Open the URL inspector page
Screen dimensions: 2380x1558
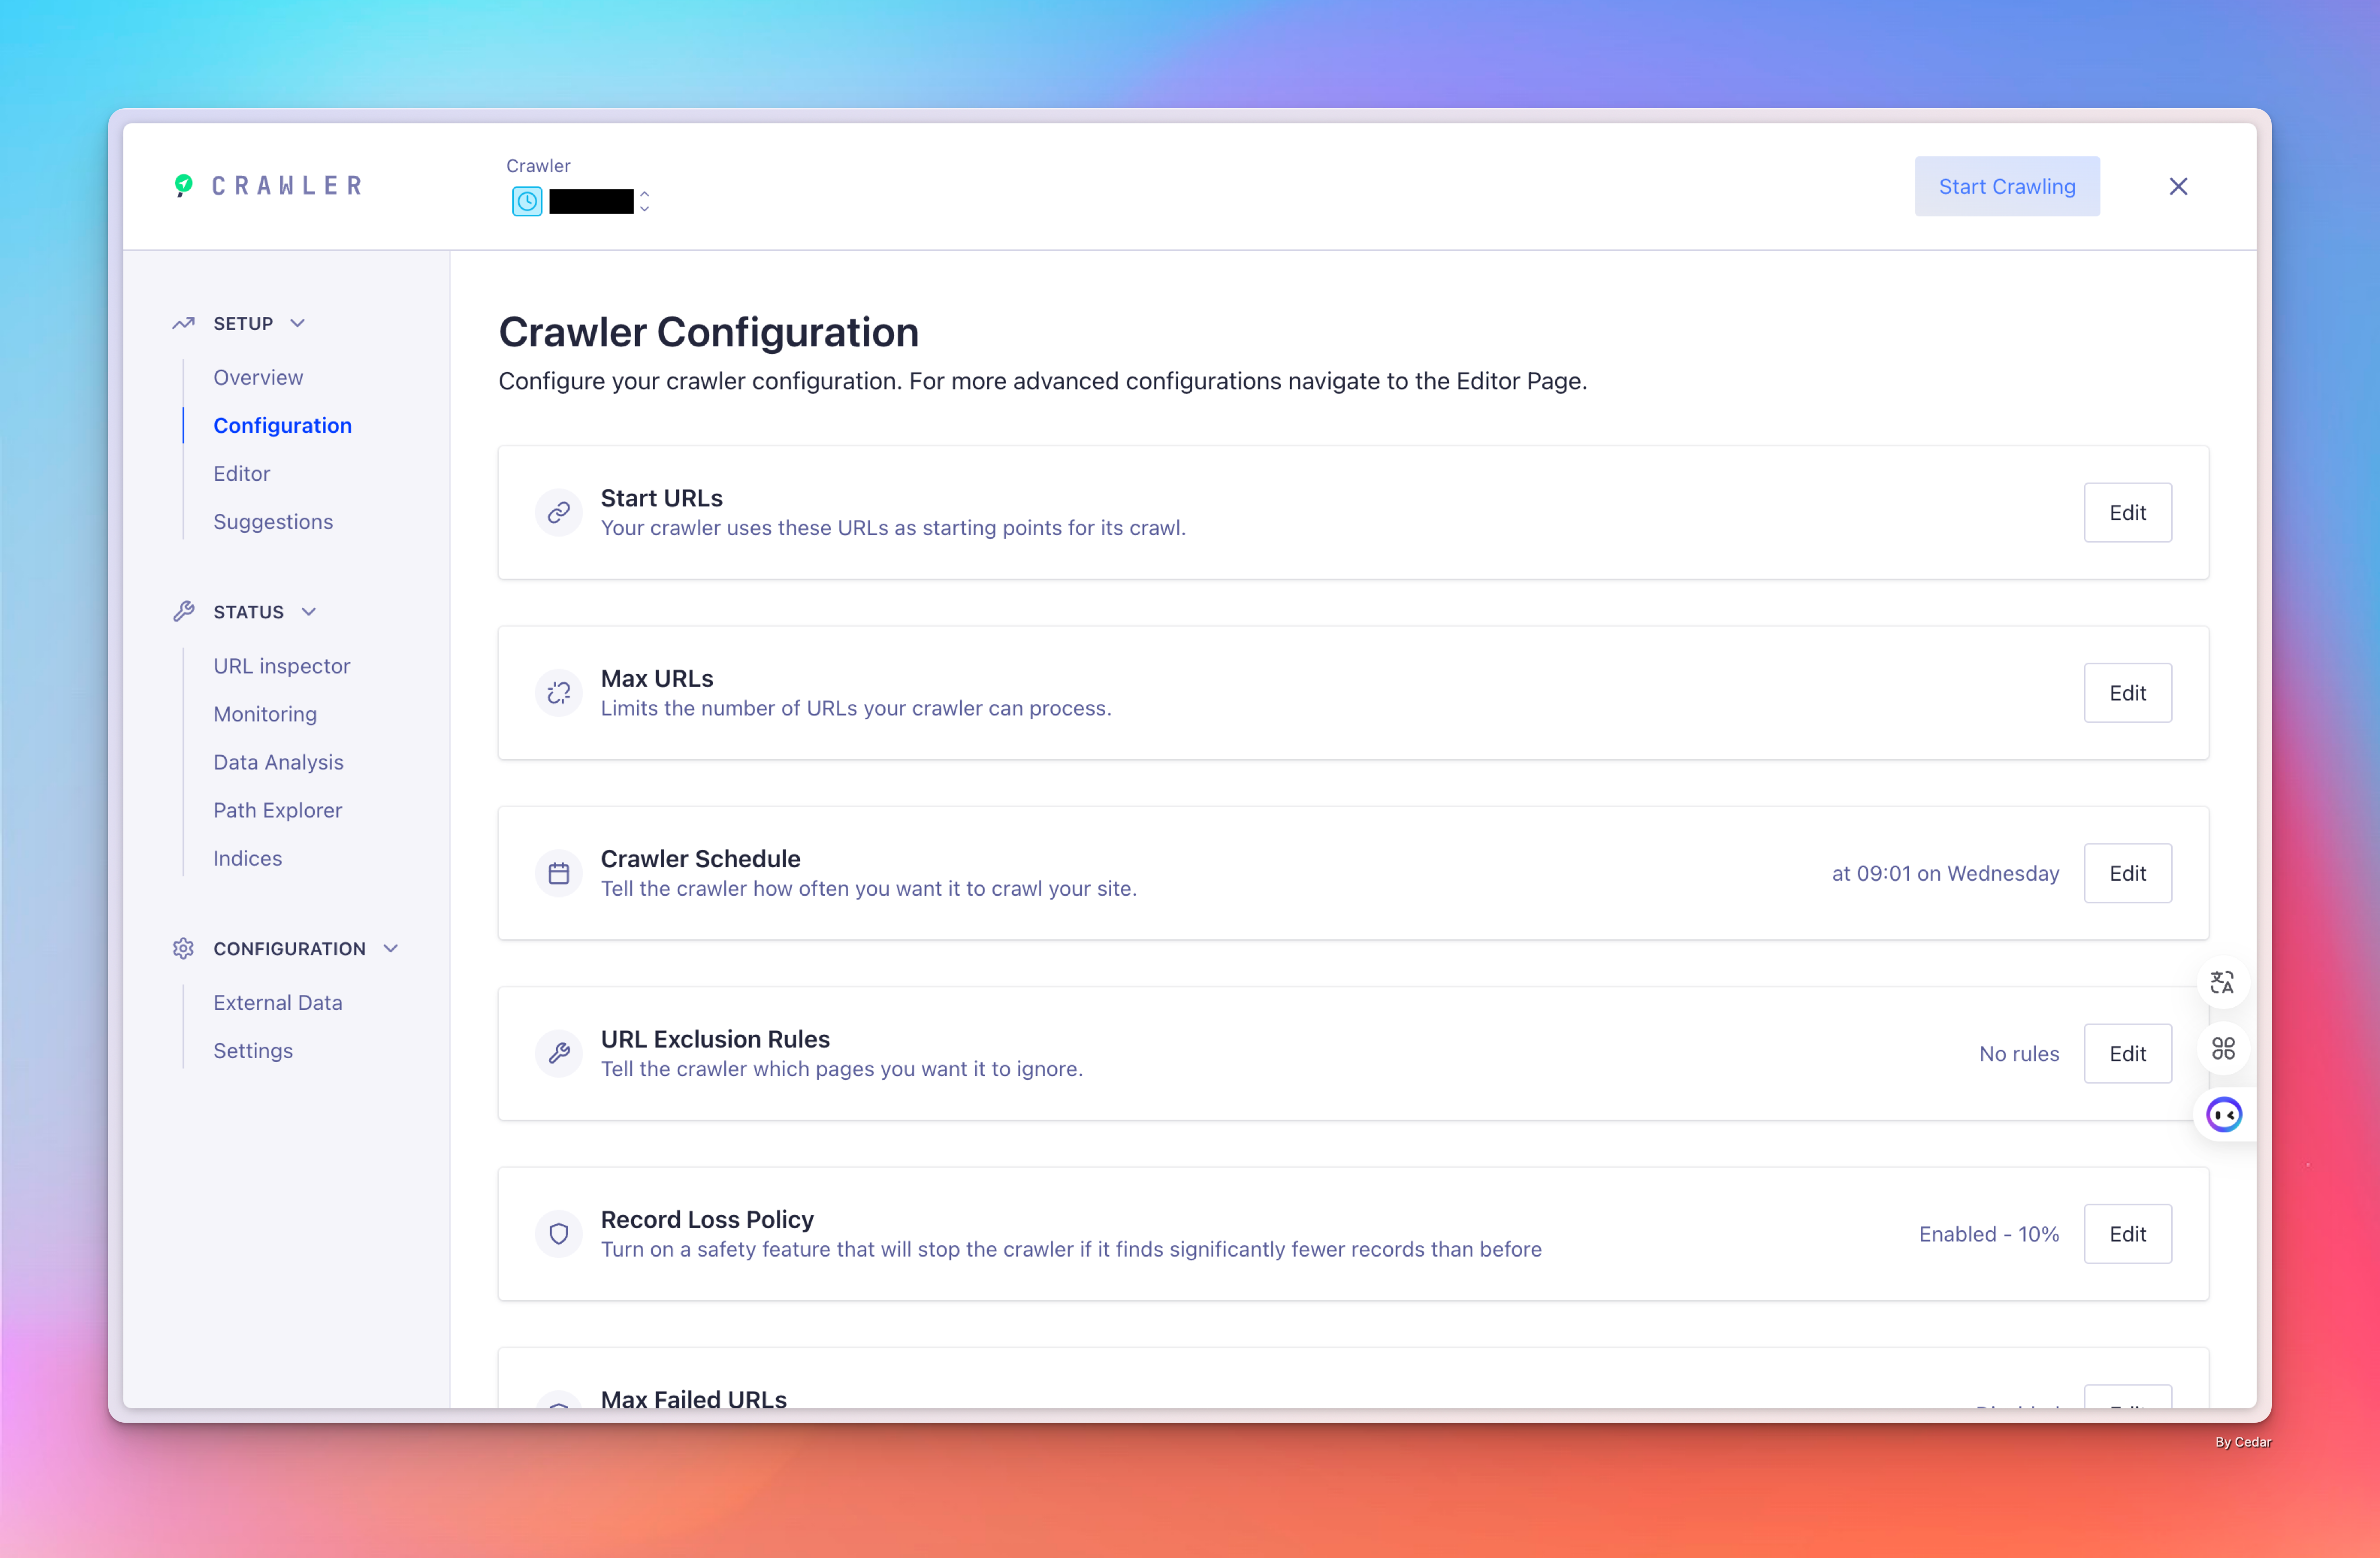point(281,666)
